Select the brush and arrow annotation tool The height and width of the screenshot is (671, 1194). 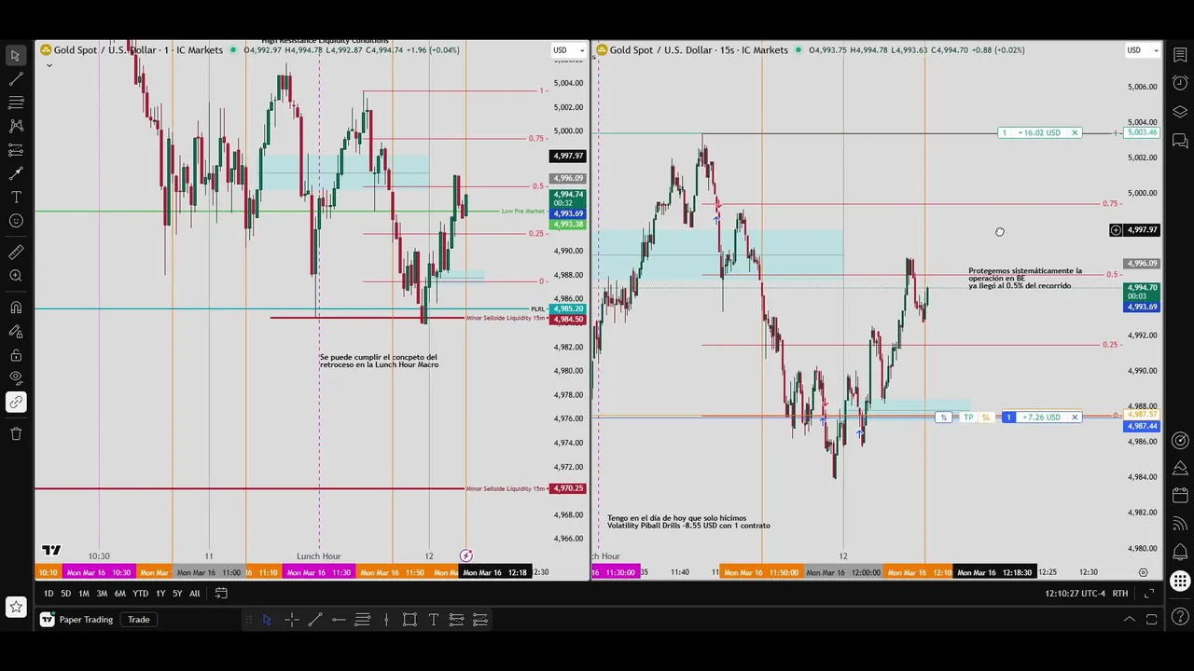[x=16, y=173]
